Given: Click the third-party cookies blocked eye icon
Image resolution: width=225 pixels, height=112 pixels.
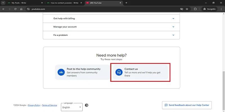Looking at the screenshot, I should 182,9.
